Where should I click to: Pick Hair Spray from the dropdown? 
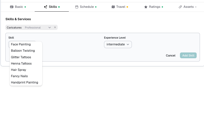pyautogui.click(x=26, y=70)
